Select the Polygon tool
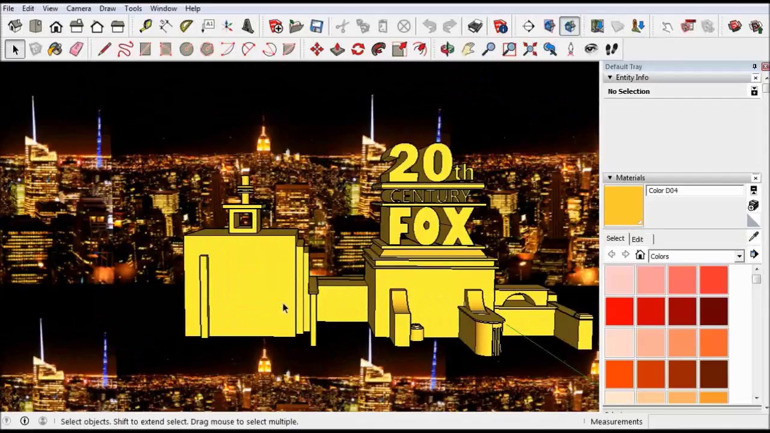This screenshot has height=433, width=770. (207, 49)
